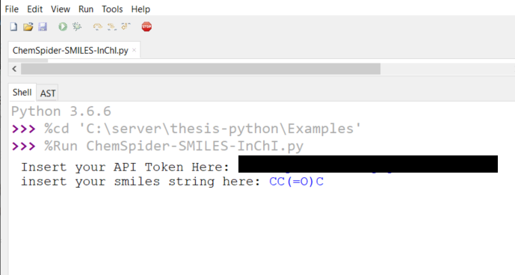Screen dimensions: 515x275
Task: Run current script with green play icon
Action: (x=63, y=27)
